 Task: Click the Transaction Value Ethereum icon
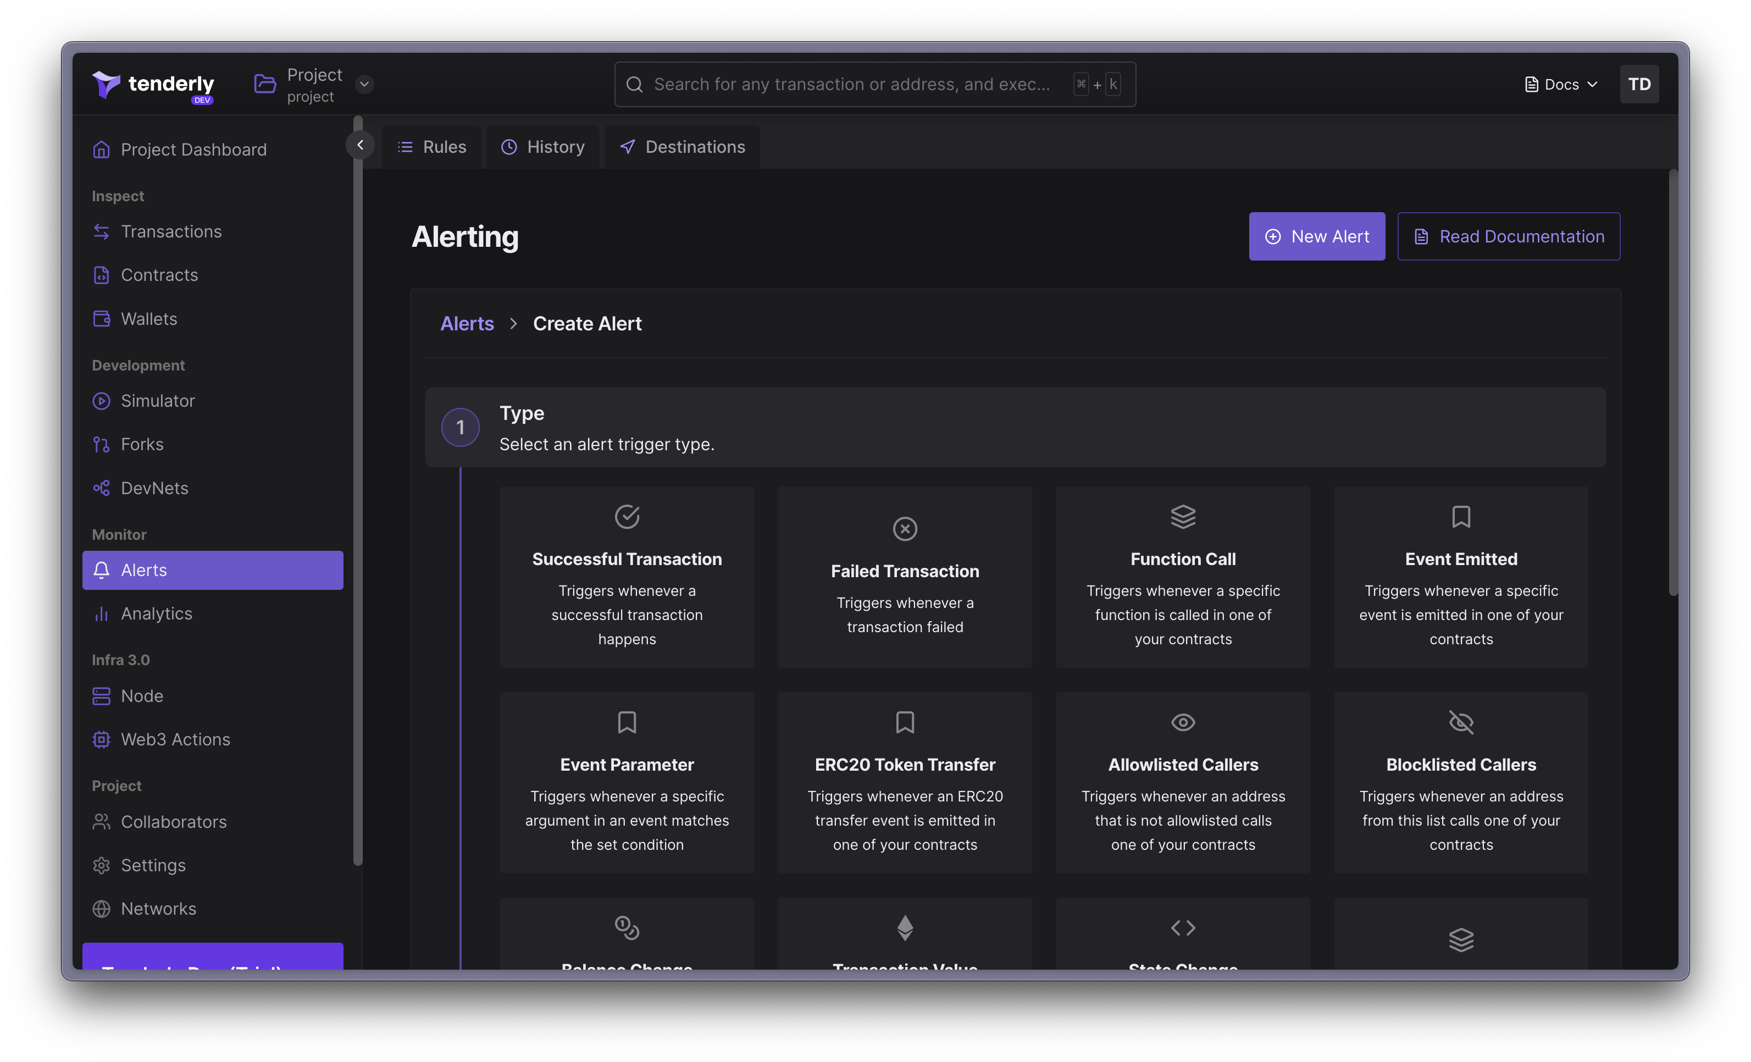pos(905,928)
